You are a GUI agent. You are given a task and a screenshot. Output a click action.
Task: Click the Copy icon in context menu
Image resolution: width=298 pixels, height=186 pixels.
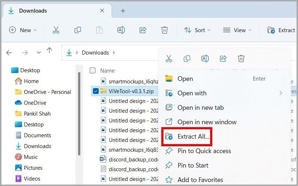pyautogui.click(x=187, y=59)
